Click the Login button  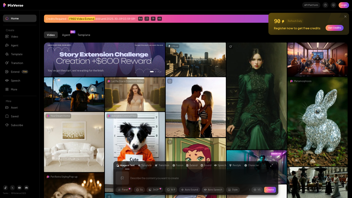click(x=344, y=5)
